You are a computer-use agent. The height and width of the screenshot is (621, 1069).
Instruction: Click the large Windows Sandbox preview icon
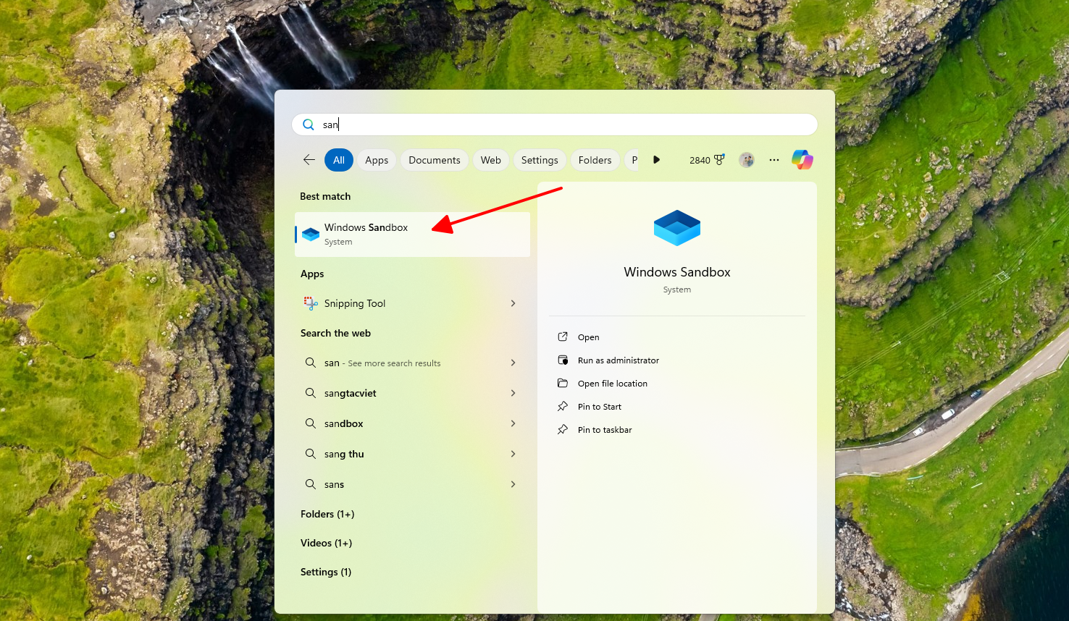(676, 229)
